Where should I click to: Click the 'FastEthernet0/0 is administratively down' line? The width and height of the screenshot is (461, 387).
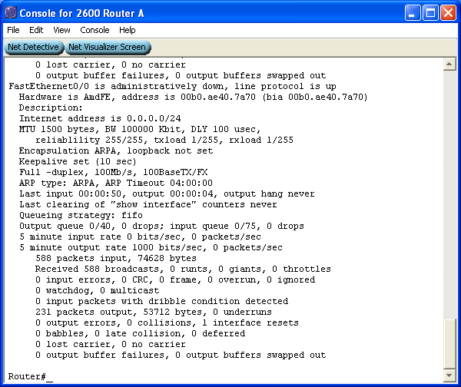(x=172, y=87)
